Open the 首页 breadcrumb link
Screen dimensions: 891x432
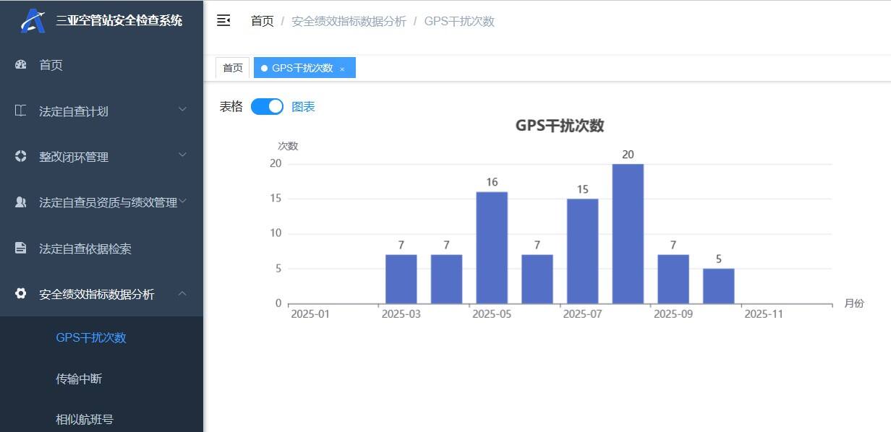tap(261, 21)
